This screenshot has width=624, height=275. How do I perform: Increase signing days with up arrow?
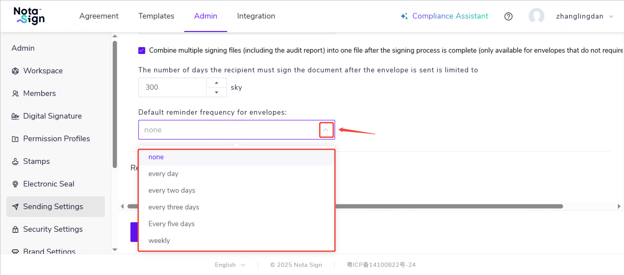[x=216, y=83]
